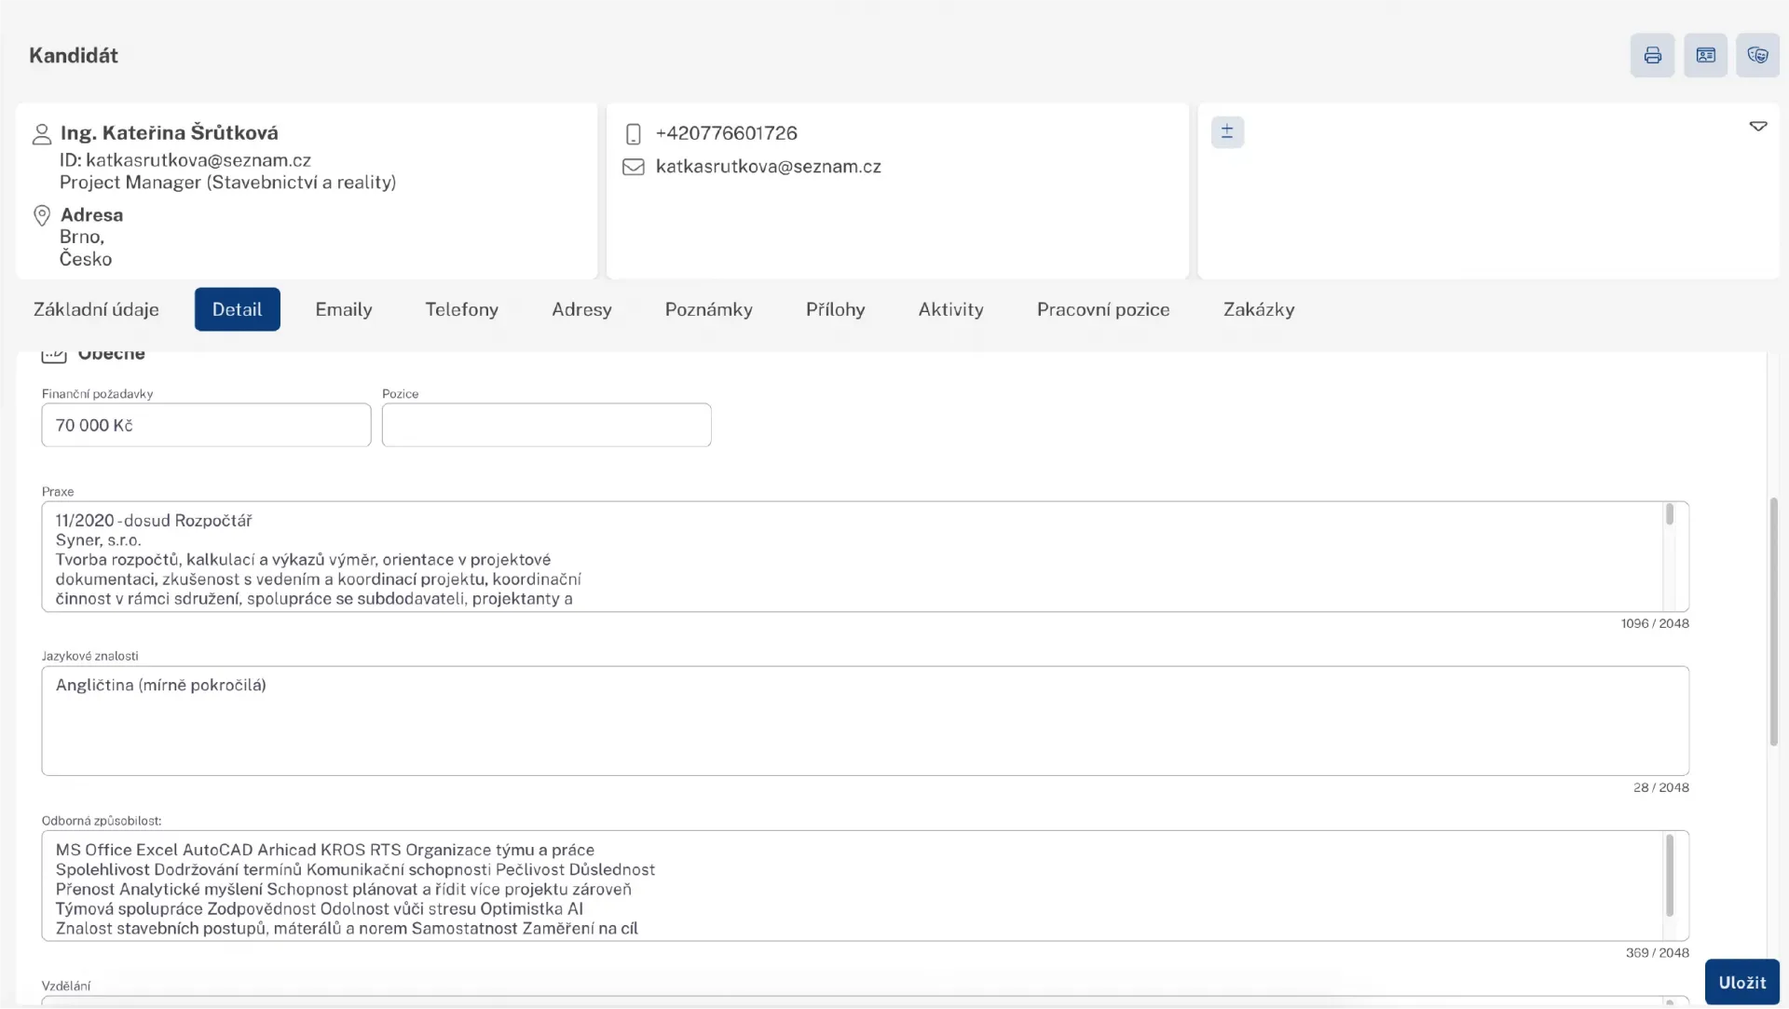Click the katkasrutkova@seznam.cz email link

(x=768, y=167)
